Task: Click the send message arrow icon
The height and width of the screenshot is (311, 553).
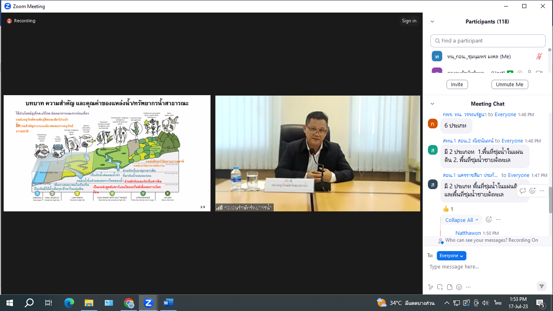Action: pos(541,286)
